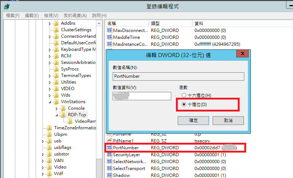Select the usb tree item
The width and height of the screenshot is (293, 178).
click(58, 141)
